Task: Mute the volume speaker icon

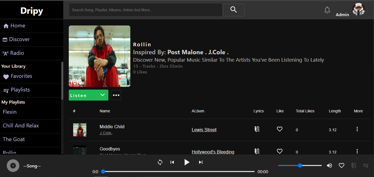Action: [x=329, y=165]
